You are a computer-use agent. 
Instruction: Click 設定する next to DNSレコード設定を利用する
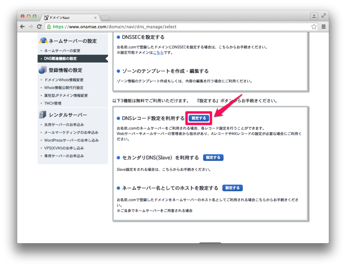pyautogui.click(x=198, y=118)
